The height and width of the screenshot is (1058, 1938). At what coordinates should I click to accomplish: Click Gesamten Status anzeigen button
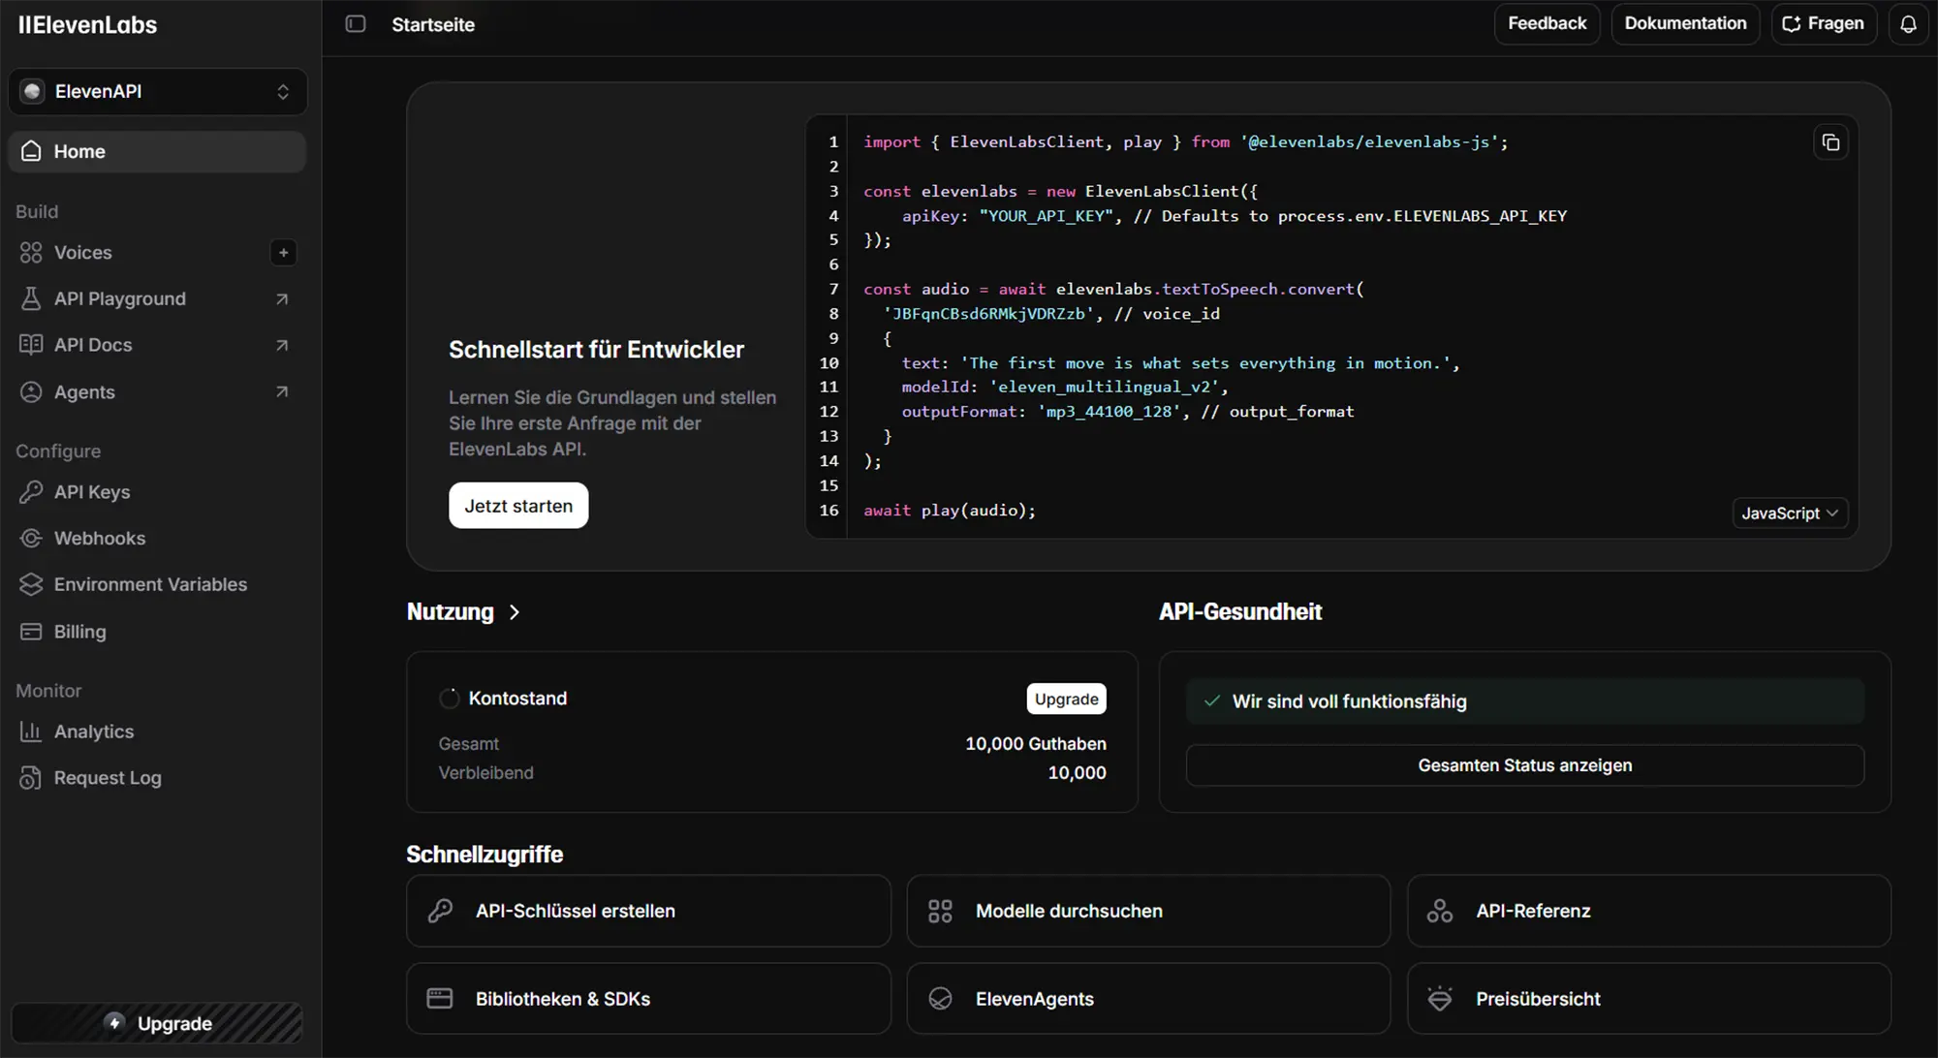[1524, 765]
